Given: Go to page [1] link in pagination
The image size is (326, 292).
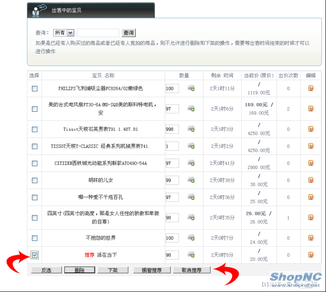Looking at the screenshot, I should point(265,284).
